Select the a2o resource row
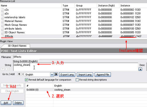 73,13
